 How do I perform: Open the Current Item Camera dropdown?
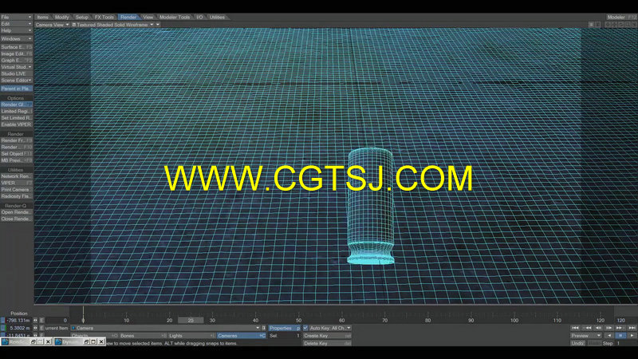pos(165,328)
